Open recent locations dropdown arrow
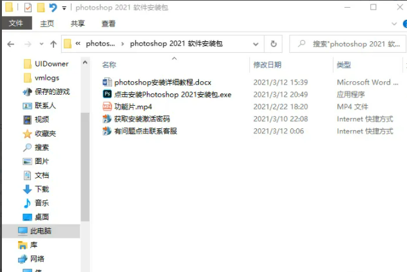The width and height of the screenshot is (407, 272). click(41, 44)
